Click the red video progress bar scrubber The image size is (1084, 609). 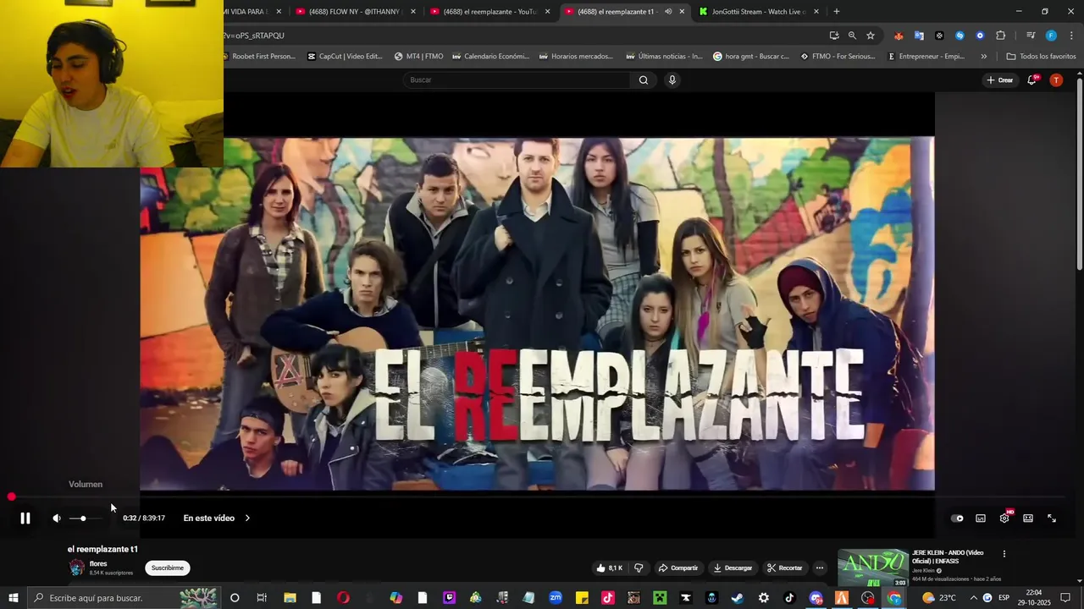[x=11, y=497]
